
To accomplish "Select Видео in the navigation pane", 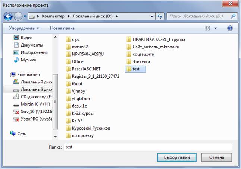I will point(23,38).
